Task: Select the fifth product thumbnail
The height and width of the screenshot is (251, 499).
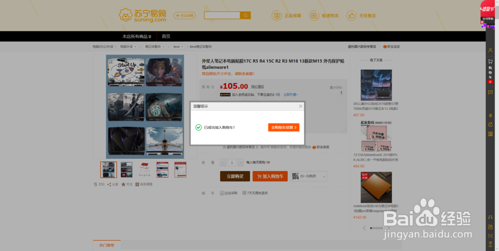Action: [180, 170]
